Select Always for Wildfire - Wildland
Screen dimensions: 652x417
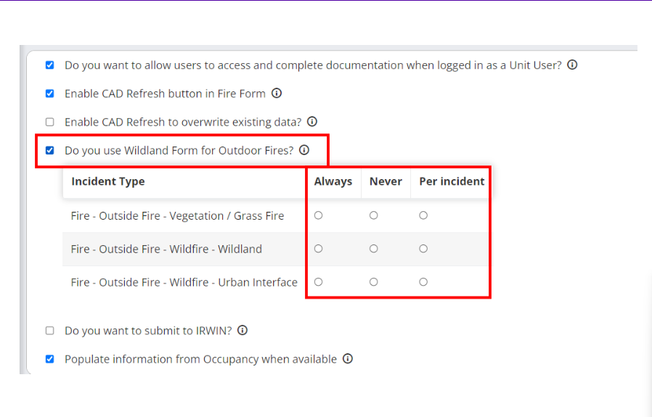pyautogui.click(x=318, y=249)
